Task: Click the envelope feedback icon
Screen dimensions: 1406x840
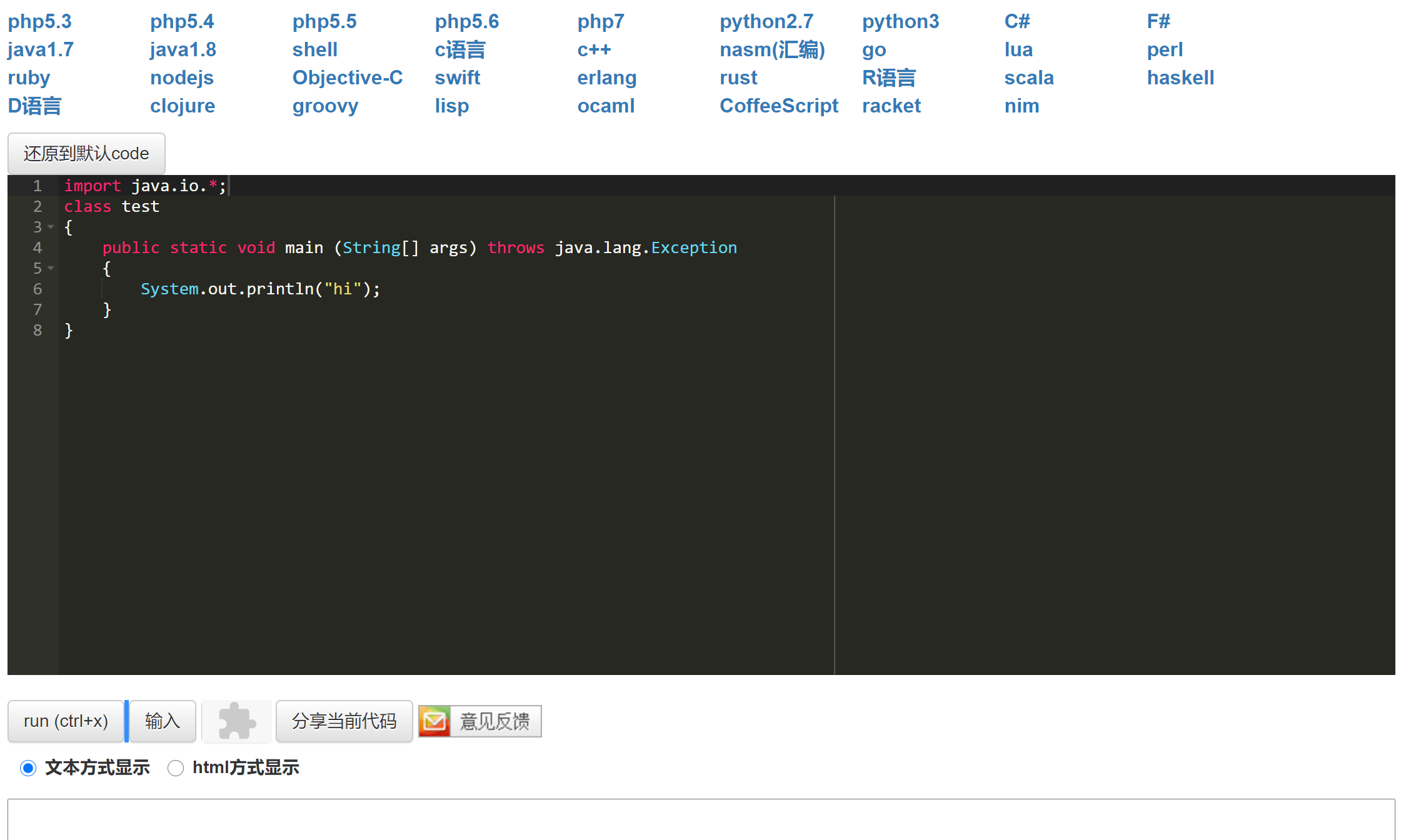Action: (434, 721)
